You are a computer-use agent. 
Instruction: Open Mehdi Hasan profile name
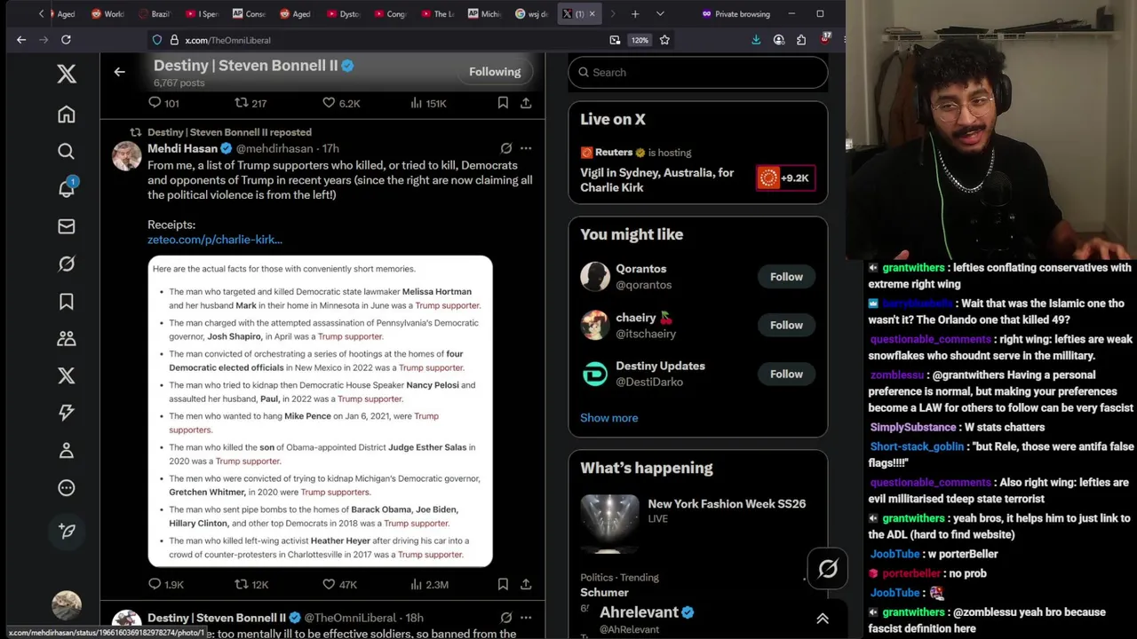point(183,148)
